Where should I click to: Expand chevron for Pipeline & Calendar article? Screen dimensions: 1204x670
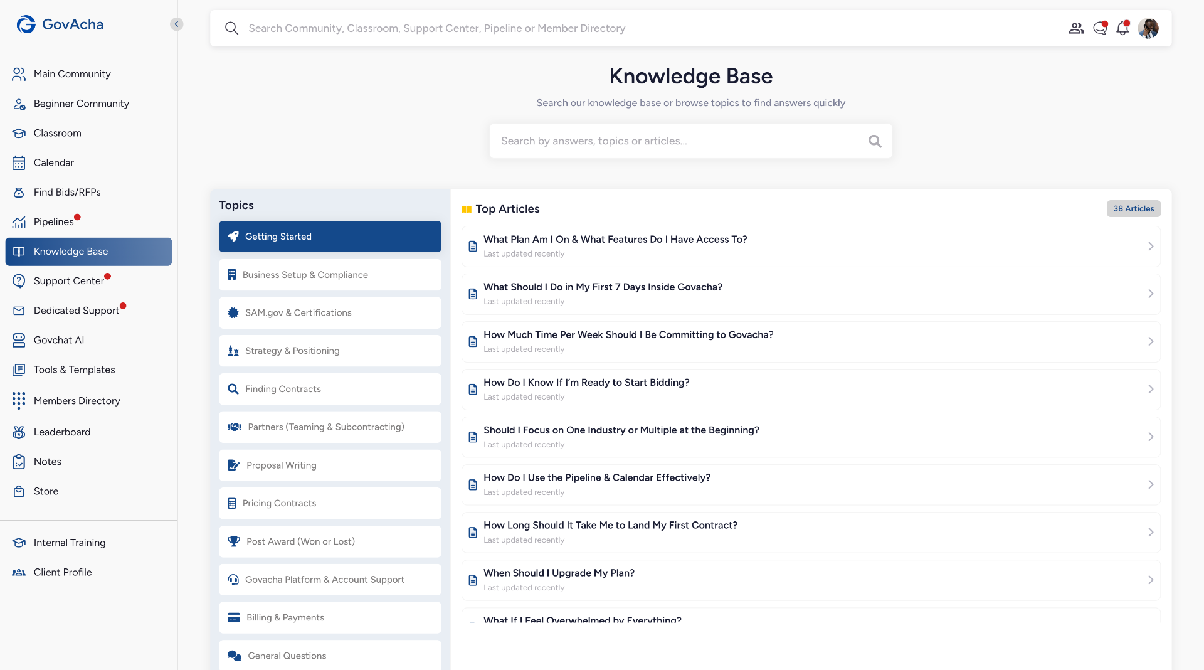1151,485
